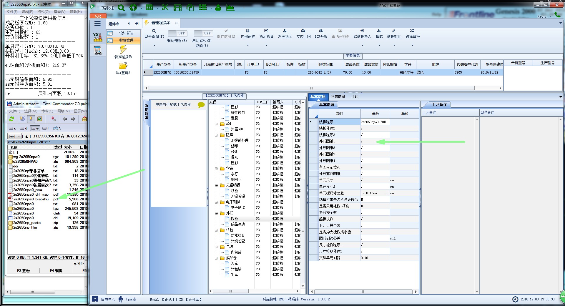Click the YX factory icon in sidebar
The height and width of the screenshot is (306, 565).
(x=98, y=37)
